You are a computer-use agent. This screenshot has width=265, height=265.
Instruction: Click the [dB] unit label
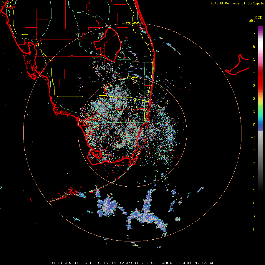click(251, 20)
